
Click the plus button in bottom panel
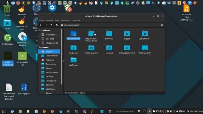[149, 111]
